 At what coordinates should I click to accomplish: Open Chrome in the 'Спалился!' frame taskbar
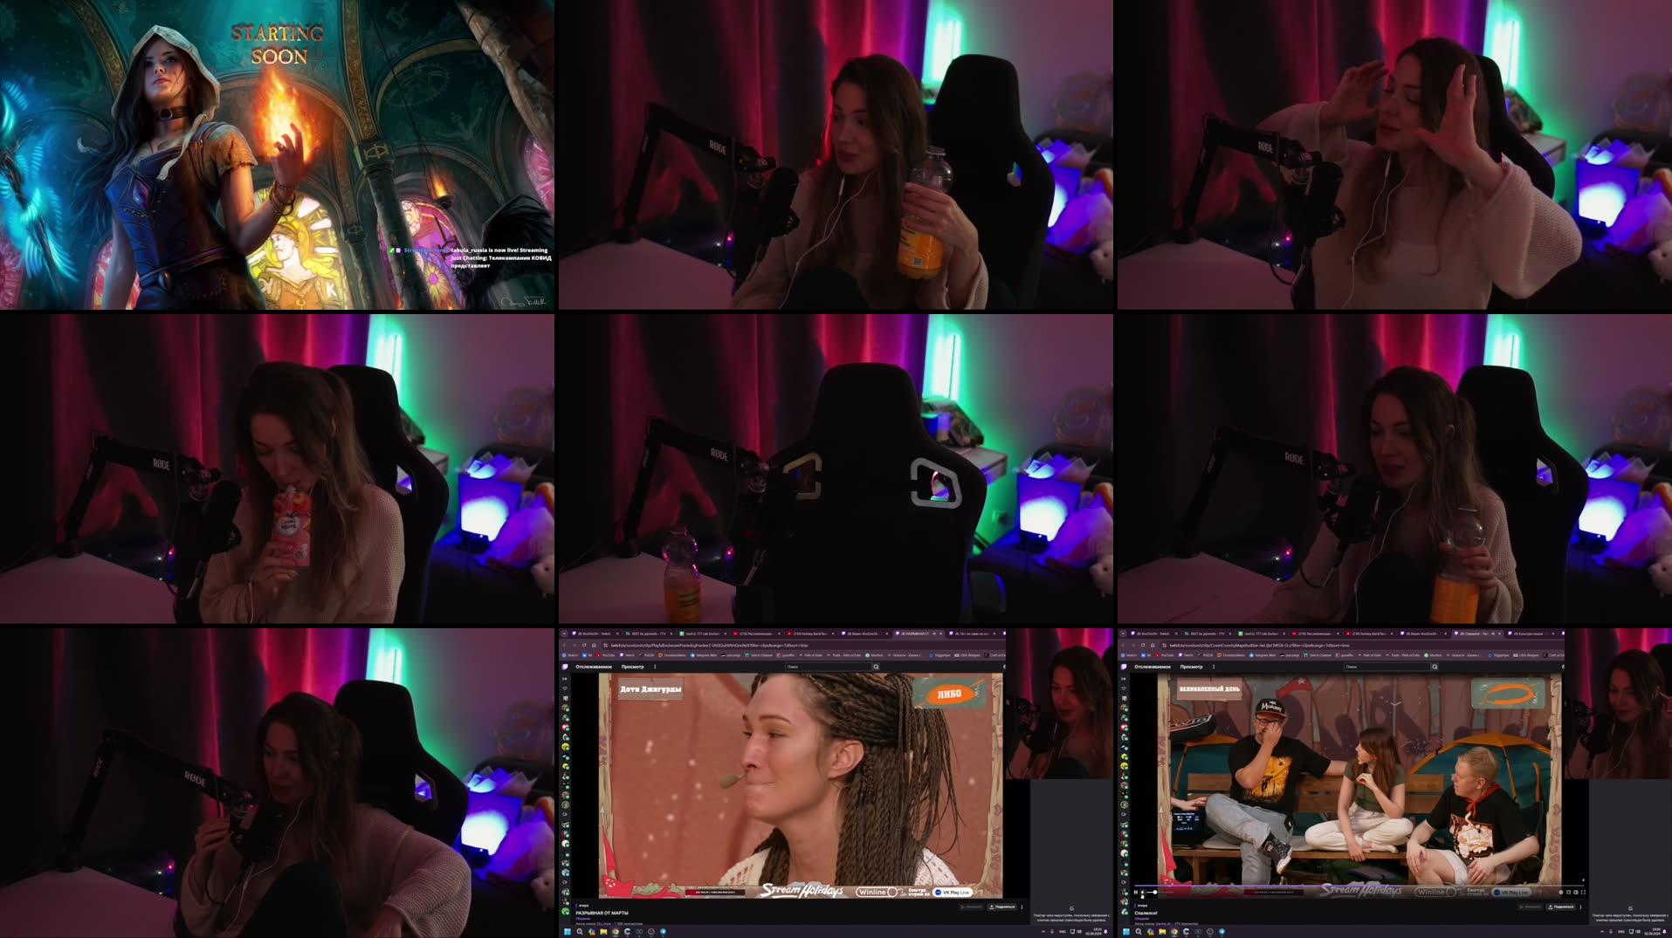pos(1174,932)
